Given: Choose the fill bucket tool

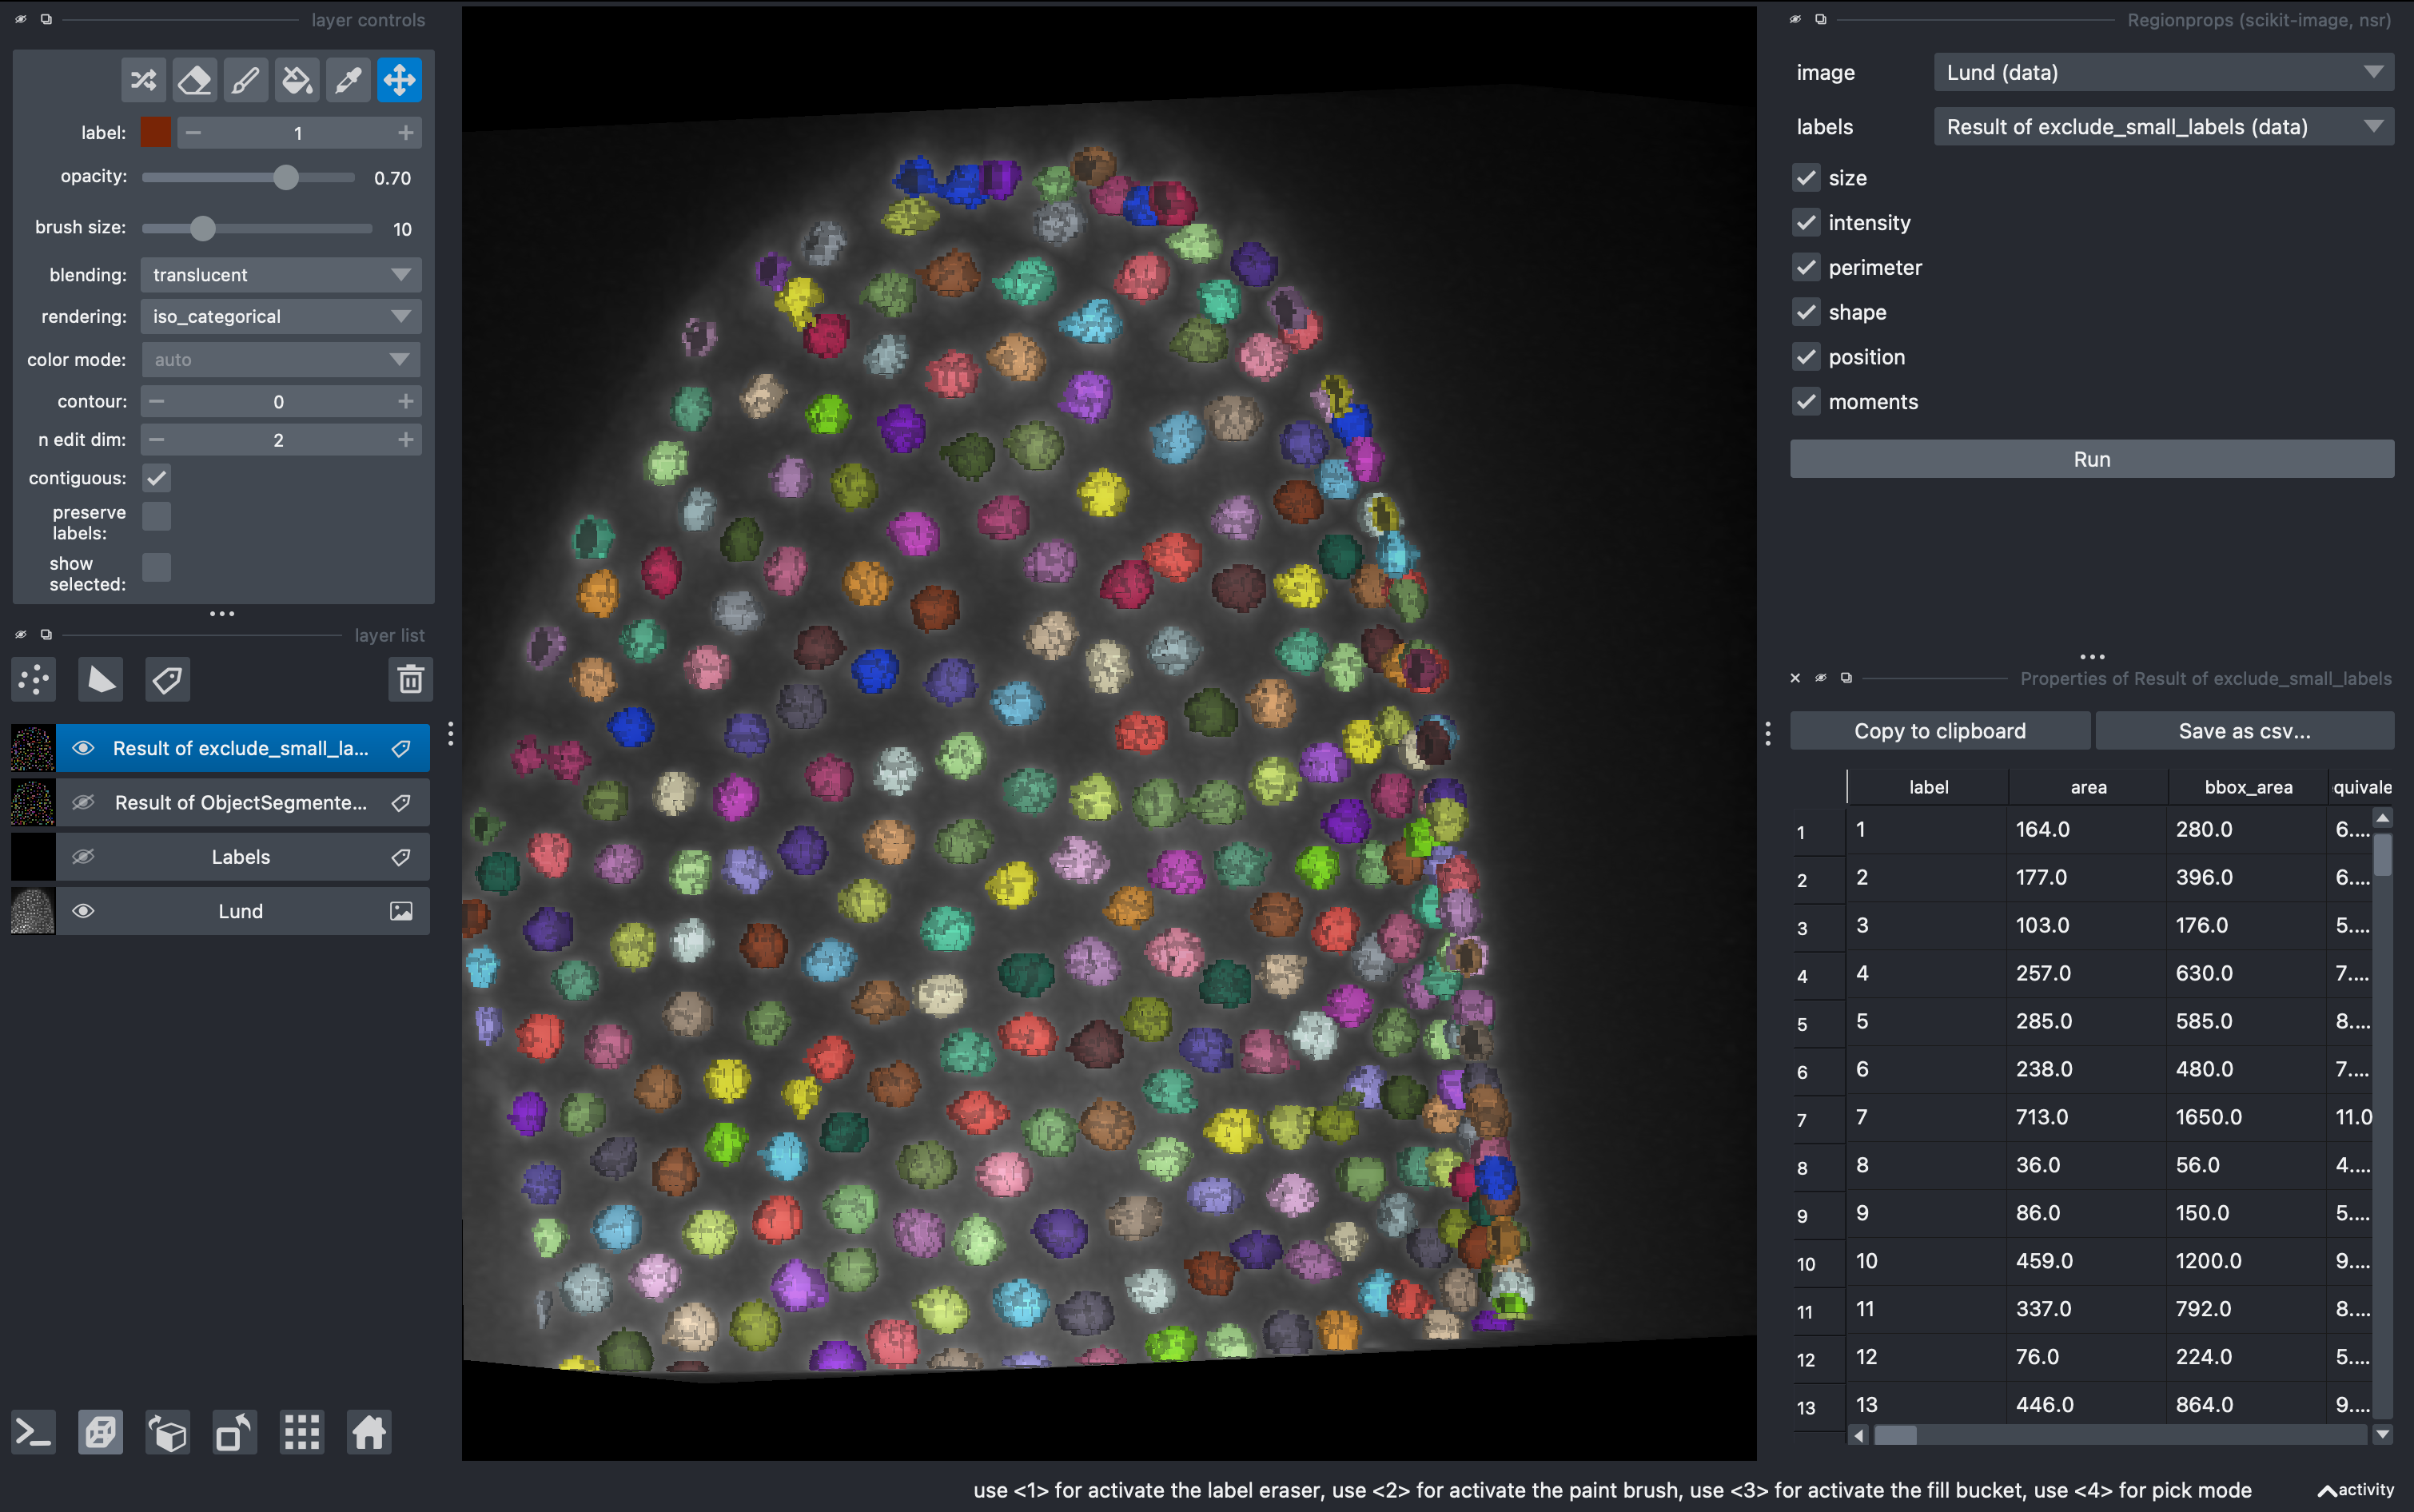Looking at the screenshot, I should 297,80.
